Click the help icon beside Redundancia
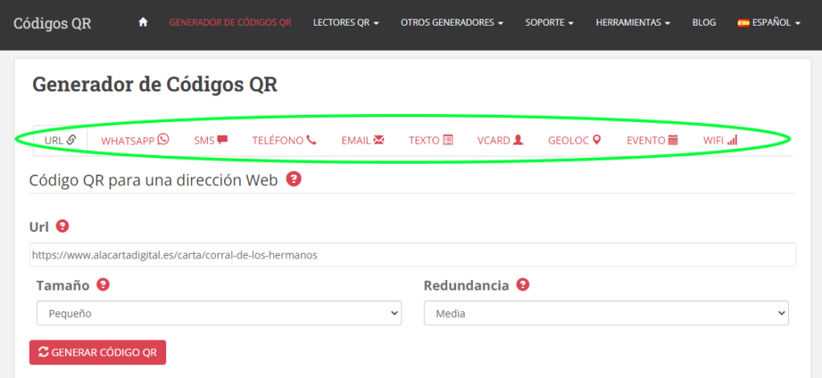 click(x=523, y=285)
